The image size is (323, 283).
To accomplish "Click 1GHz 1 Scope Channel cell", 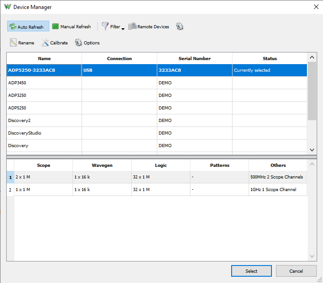I will coord(278,190).
